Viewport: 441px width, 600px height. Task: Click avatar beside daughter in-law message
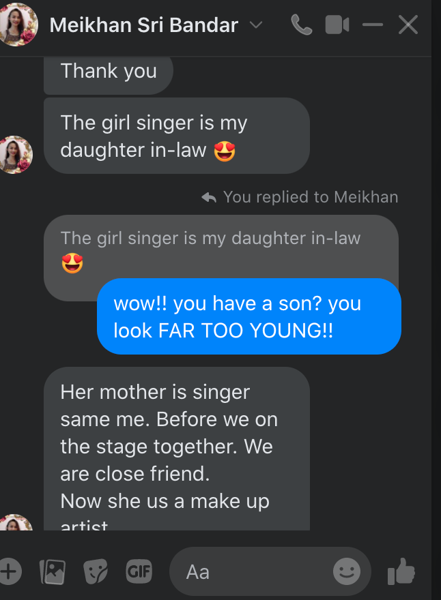tap(15, 155)
